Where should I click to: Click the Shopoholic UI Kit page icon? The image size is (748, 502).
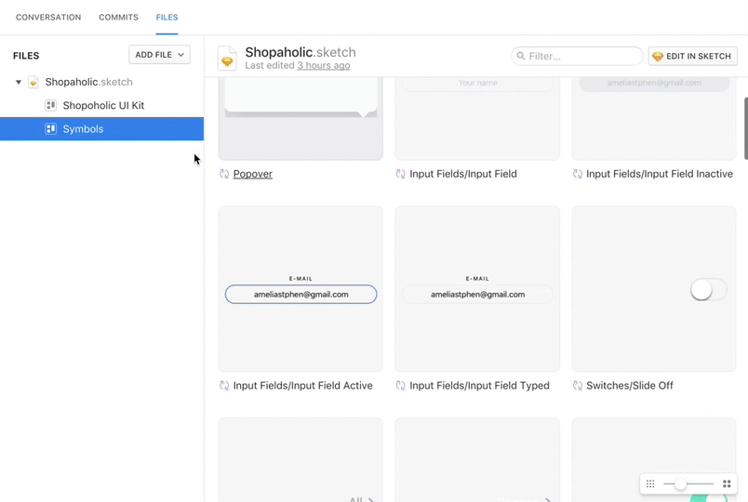point(50,105)
